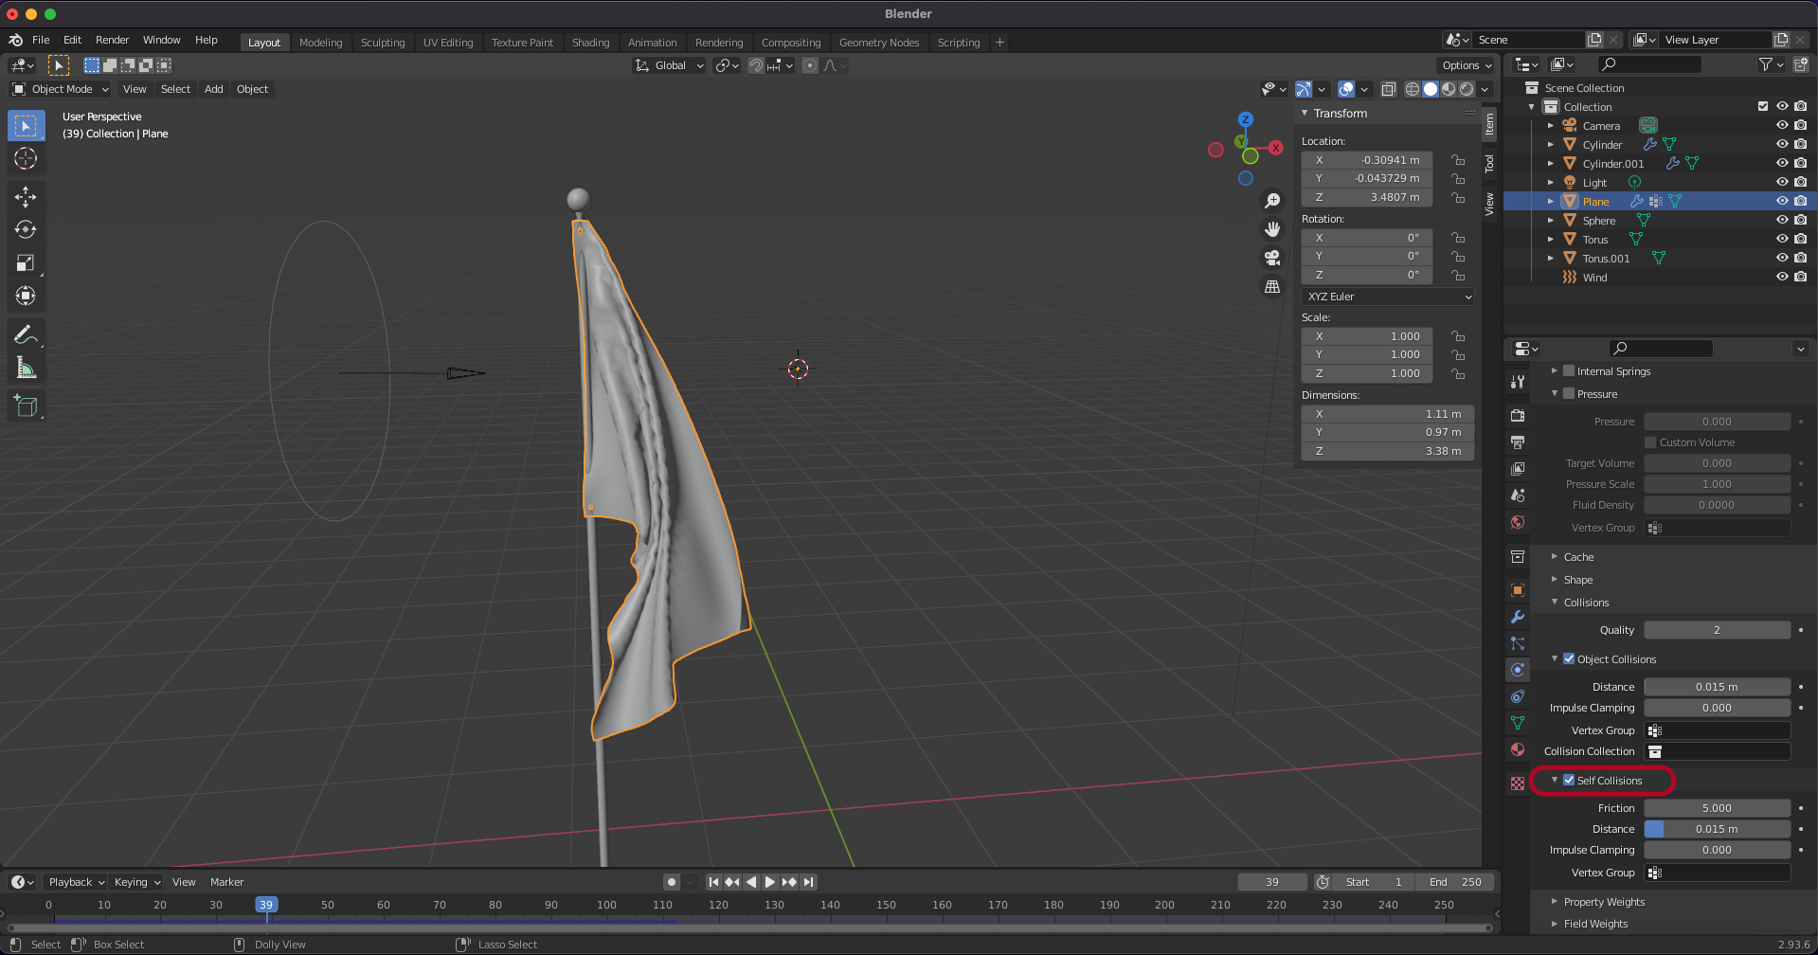
Task: Open the Render menu
Action: pyautogui.click(x=112, y=40)
